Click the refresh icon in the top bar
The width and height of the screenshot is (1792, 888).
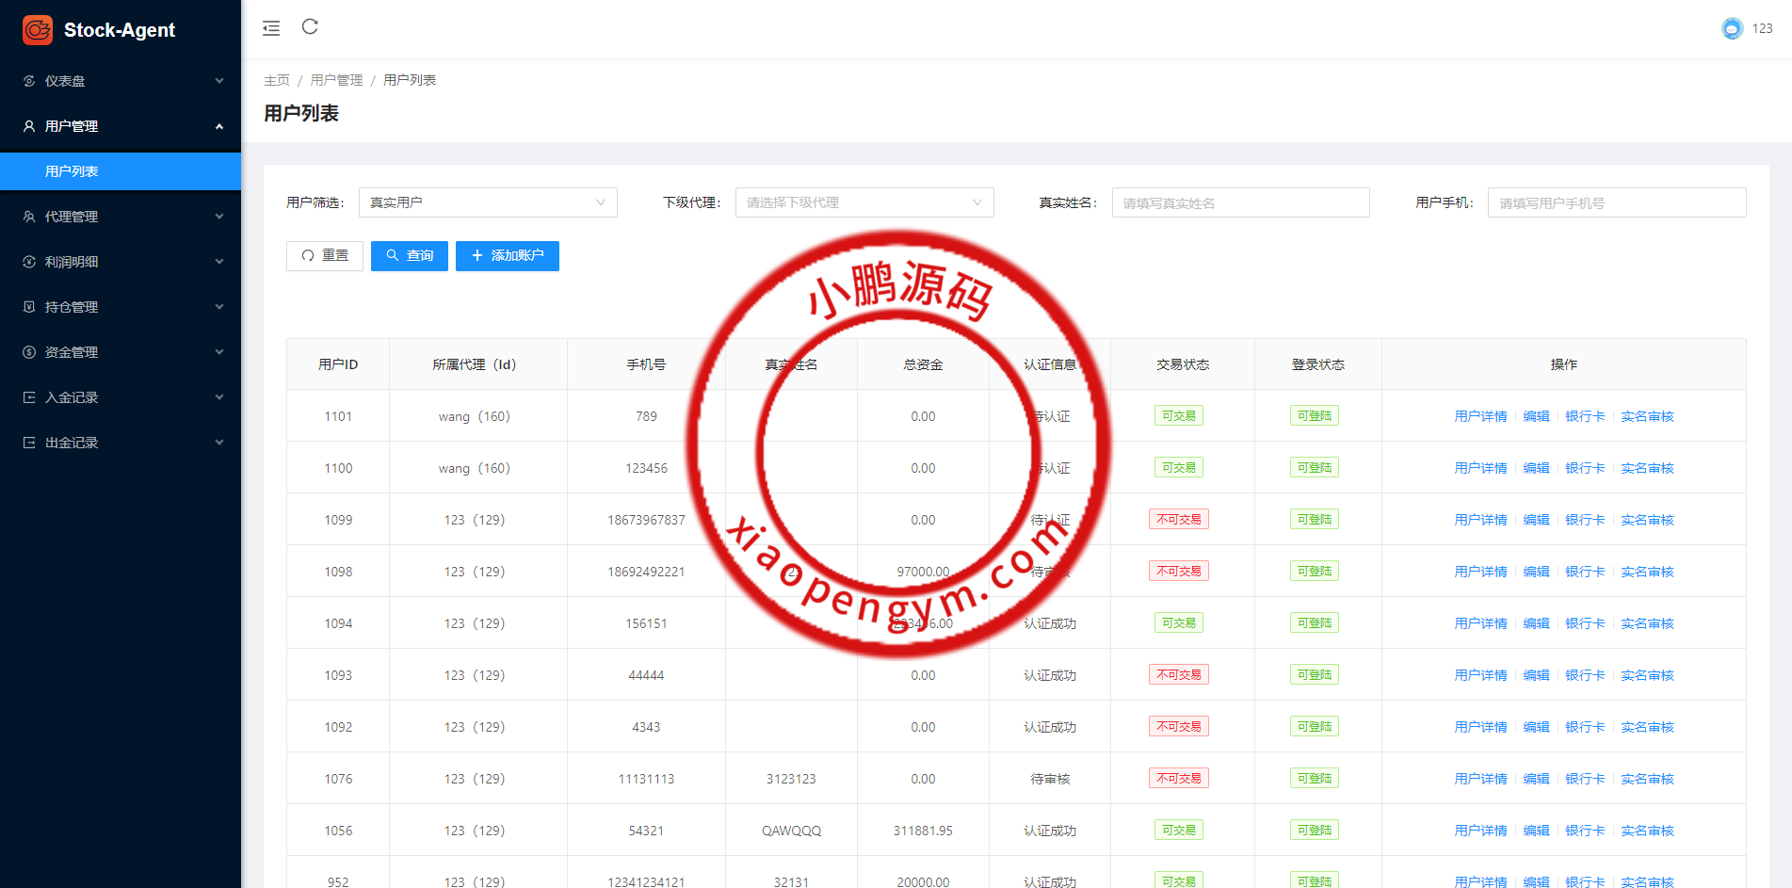click(310, 27)
